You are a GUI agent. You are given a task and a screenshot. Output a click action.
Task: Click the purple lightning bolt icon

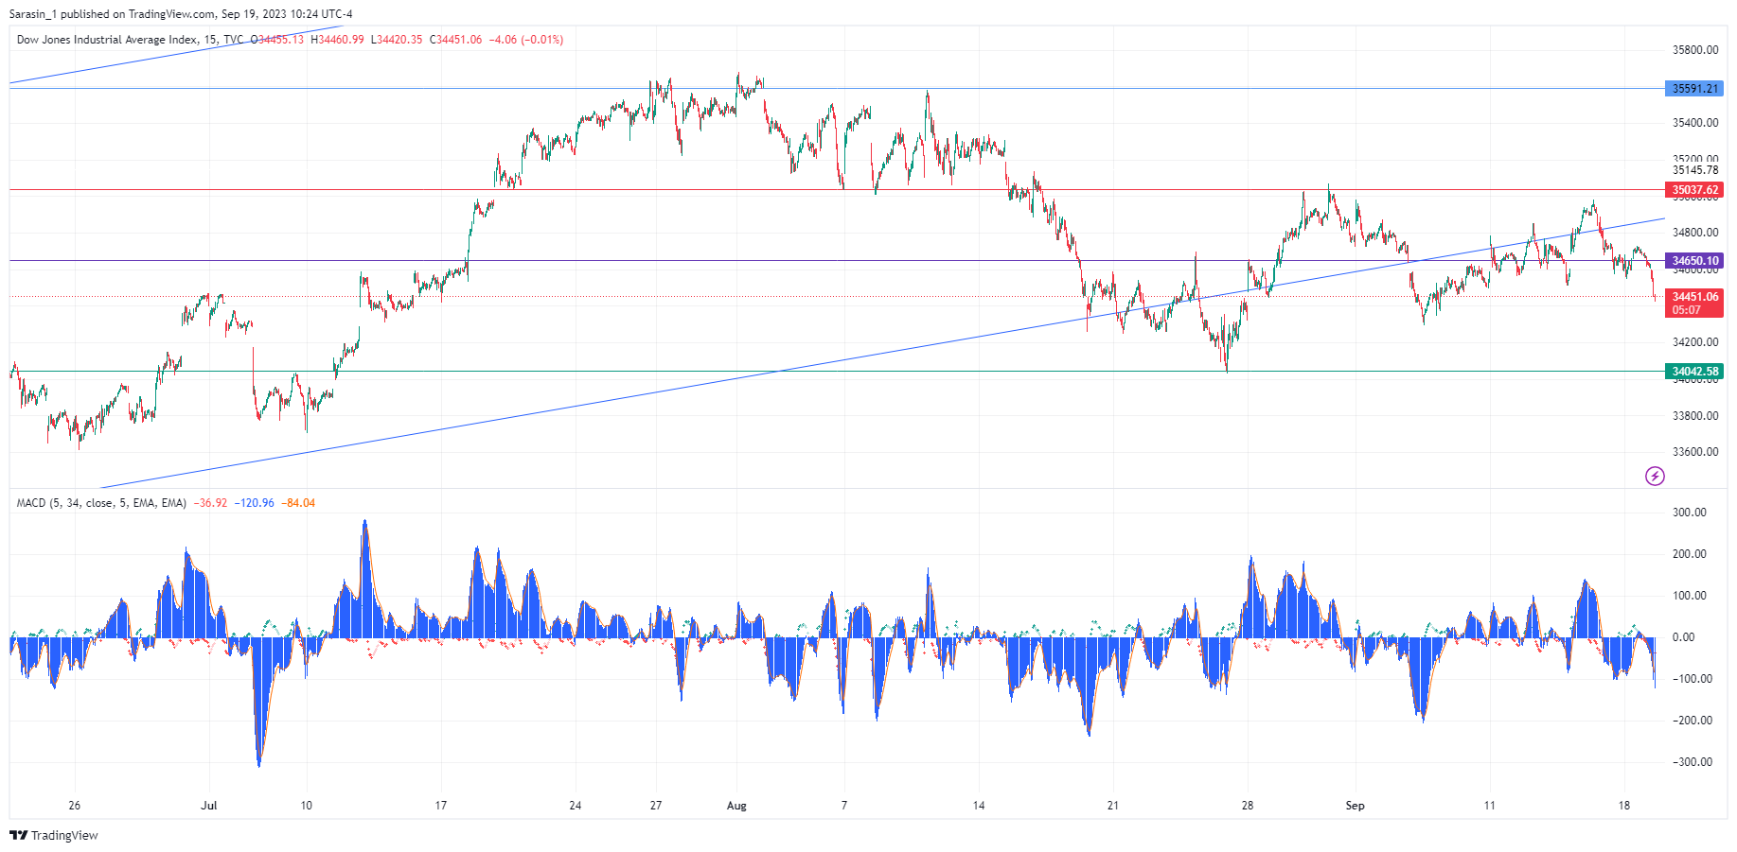[x=1655, y=476]
